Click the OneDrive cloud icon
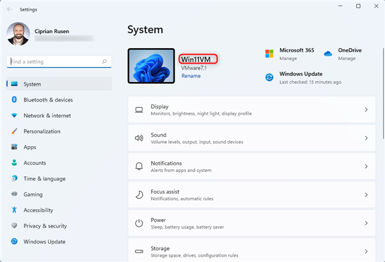This screenshot has height=262, width=385. click(x=328, y=54)
